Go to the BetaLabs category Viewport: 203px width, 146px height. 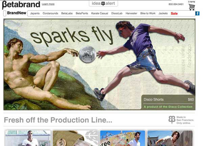point(67,13)
